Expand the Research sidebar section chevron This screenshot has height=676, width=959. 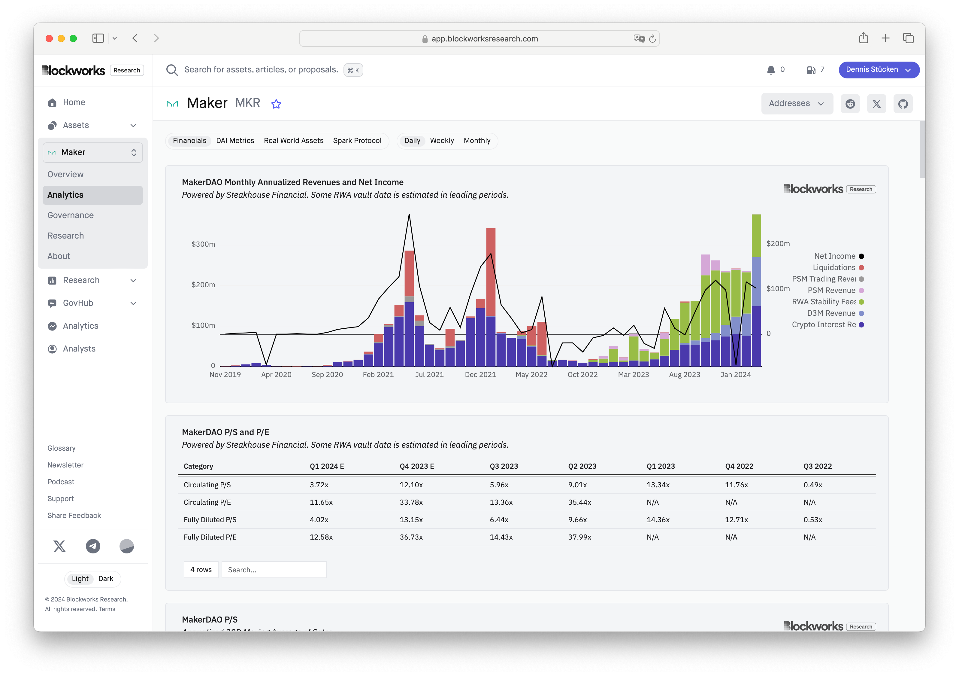click(133, 281)
